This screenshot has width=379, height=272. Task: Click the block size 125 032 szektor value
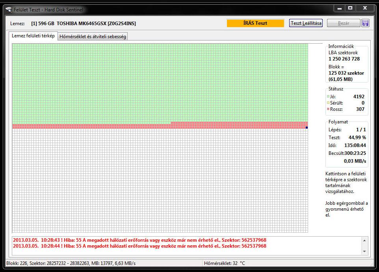tap(346, 73)
